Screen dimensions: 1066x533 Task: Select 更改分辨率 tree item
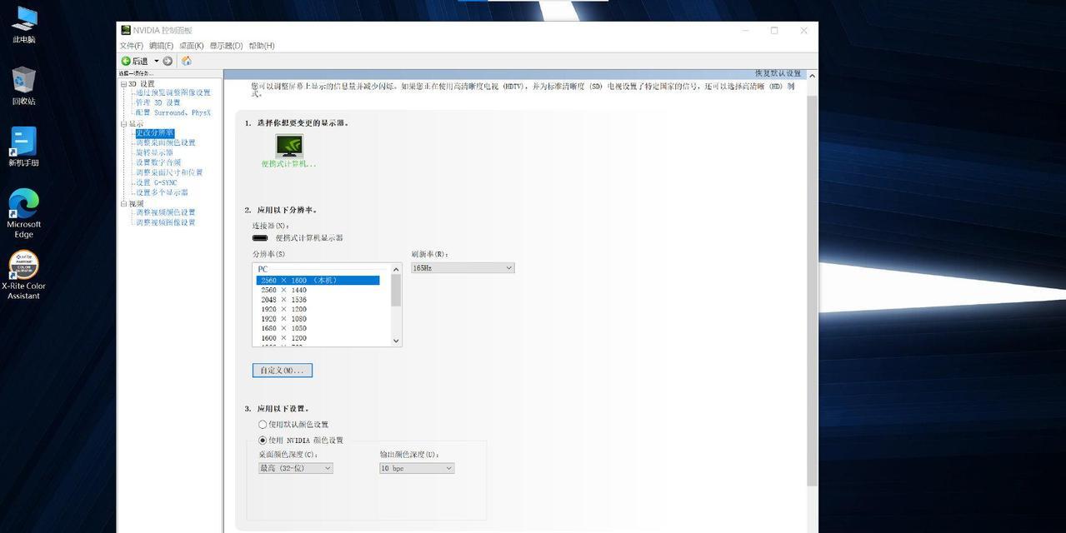155,133
